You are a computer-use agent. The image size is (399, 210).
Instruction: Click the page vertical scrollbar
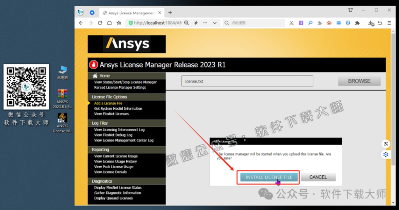[393, 99]
